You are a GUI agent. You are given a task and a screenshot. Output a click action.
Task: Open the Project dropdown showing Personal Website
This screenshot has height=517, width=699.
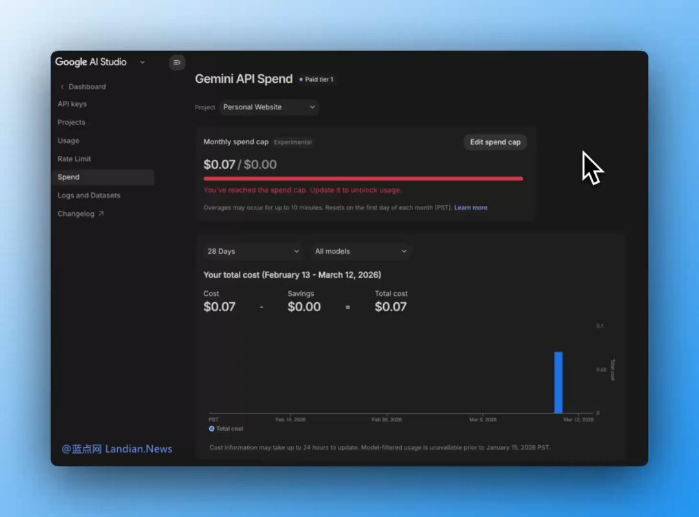(269, 107)
